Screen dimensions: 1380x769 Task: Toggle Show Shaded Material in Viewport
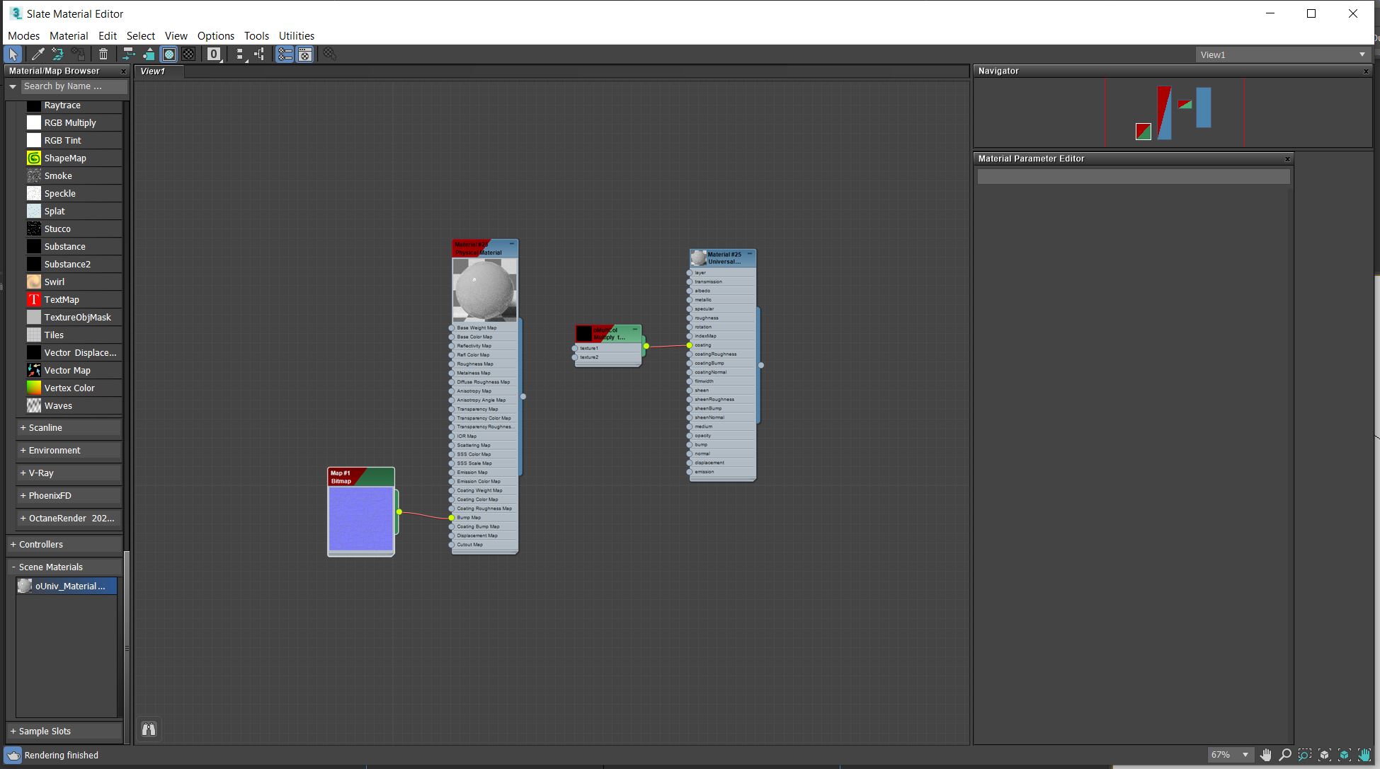(x=169, y=54)
